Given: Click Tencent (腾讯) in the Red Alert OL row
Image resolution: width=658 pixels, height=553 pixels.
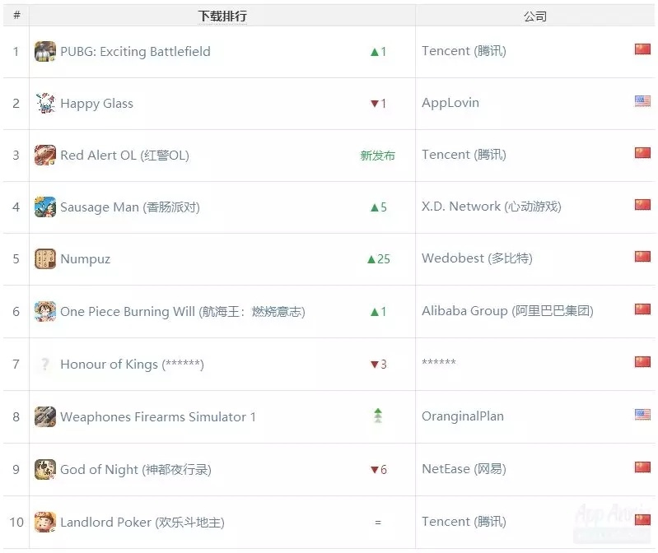Looking at the screenshot, I should point(464,155).
